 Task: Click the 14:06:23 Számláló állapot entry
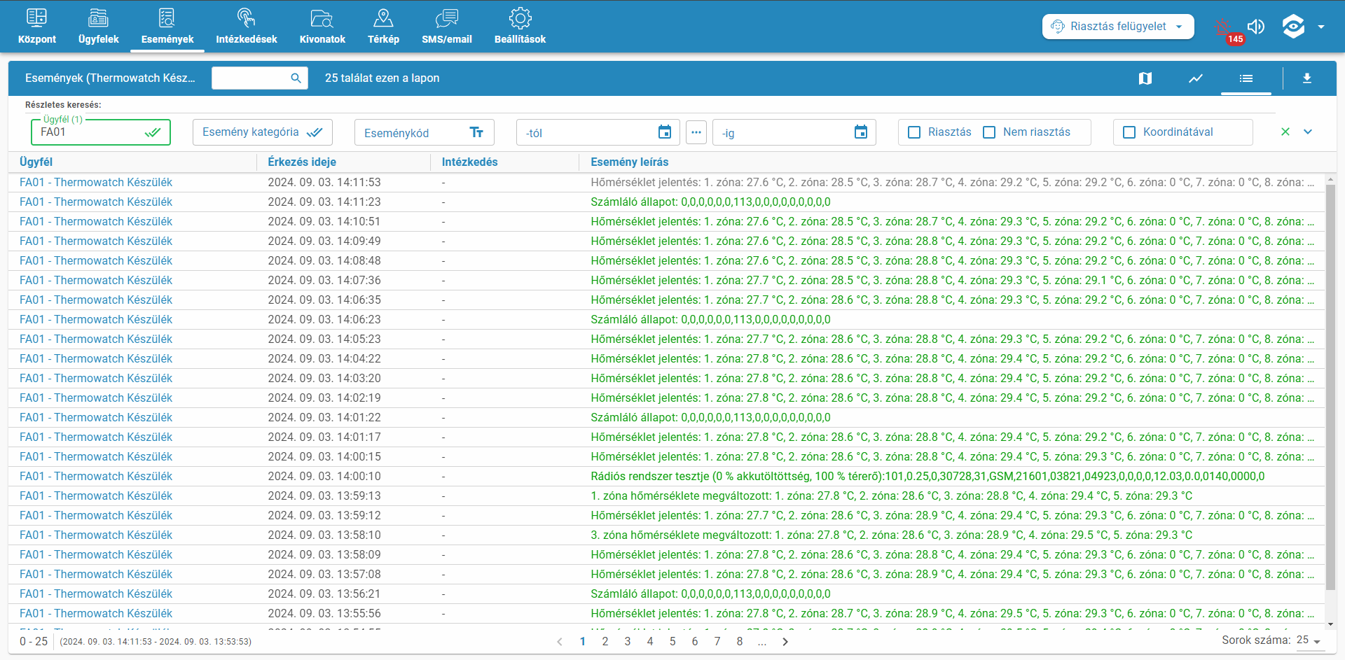pyautogui.click(x=710, y=319)
